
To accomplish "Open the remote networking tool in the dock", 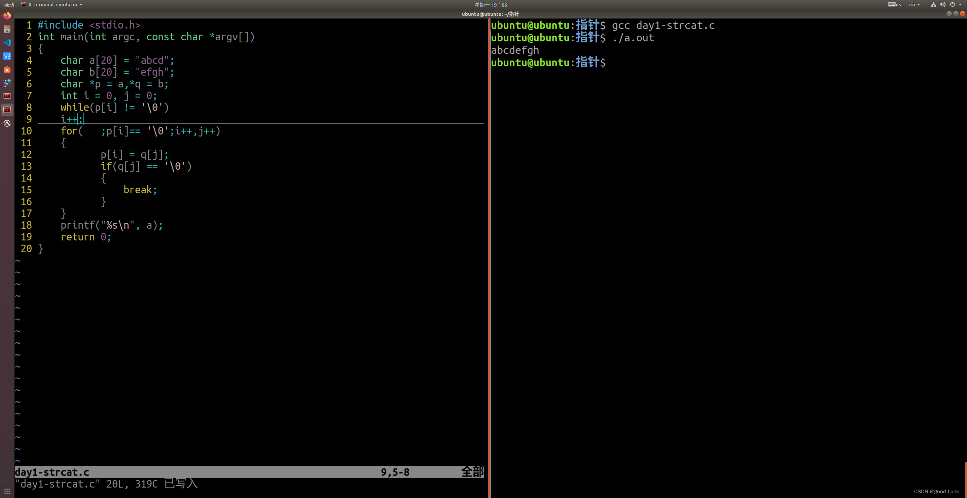I will tap(7, 83).
